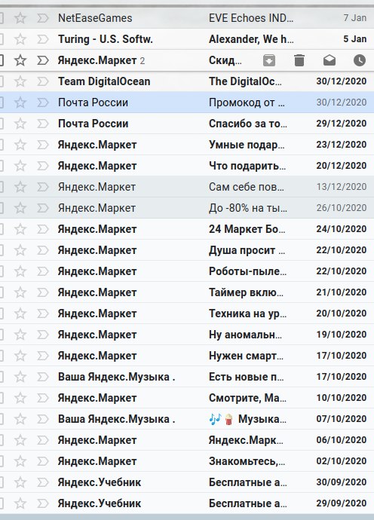
Task: Open the 'Сам себе пов…' subject line
Action: click(247, 187)
